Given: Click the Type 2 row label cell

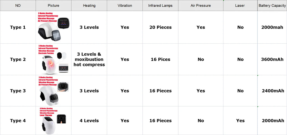Looking at the screenshot, I should click(18, 59).
